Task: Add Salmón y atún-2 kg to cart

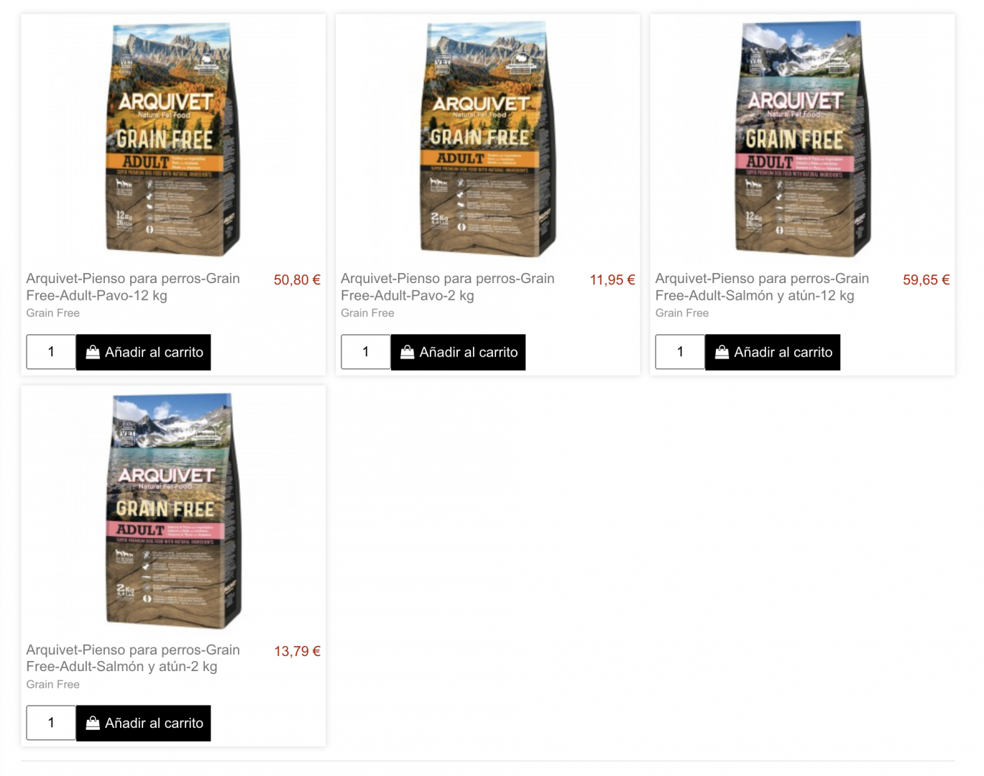Action: click(x=144, y=723)
